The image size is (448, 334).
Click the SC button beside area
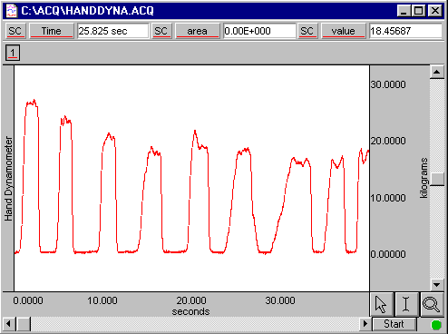(161, 31)
